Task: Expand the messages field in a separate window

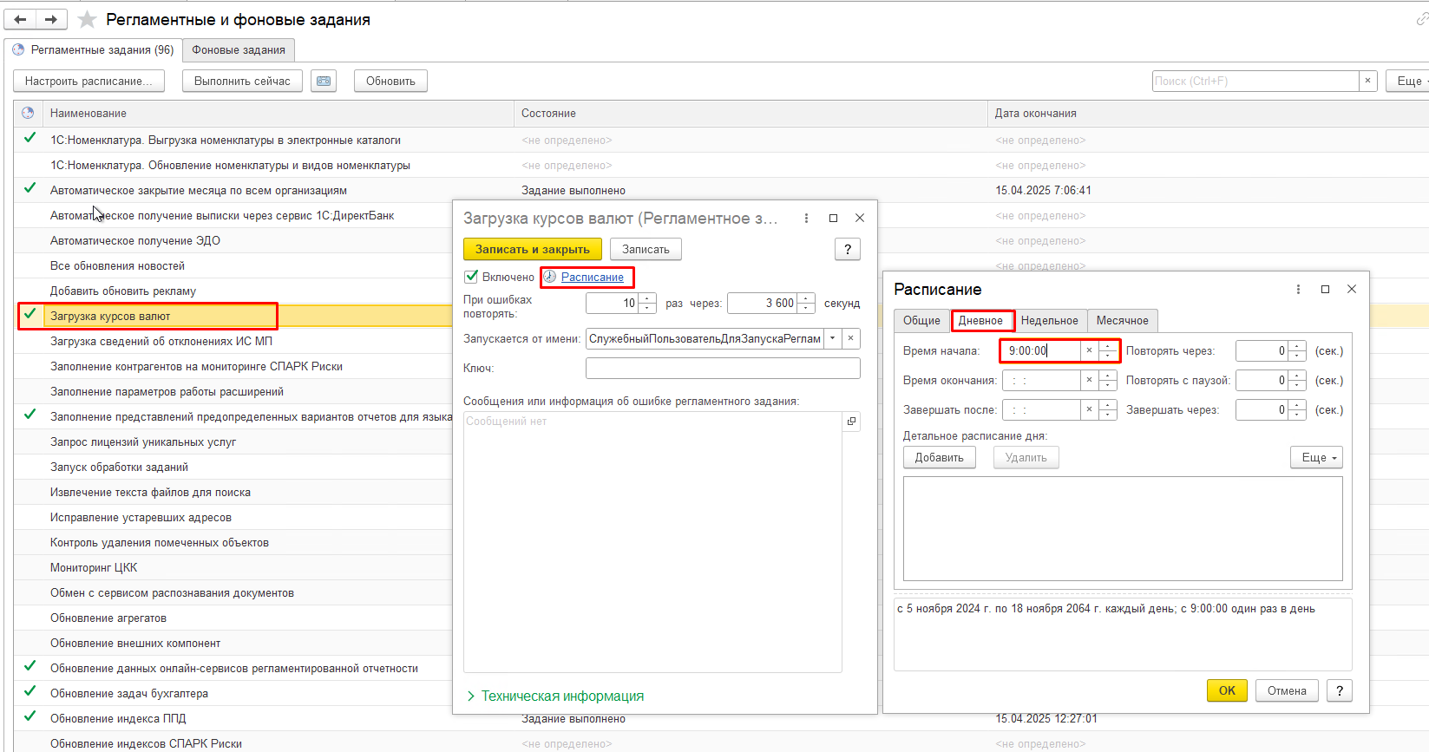Action: 851,422
